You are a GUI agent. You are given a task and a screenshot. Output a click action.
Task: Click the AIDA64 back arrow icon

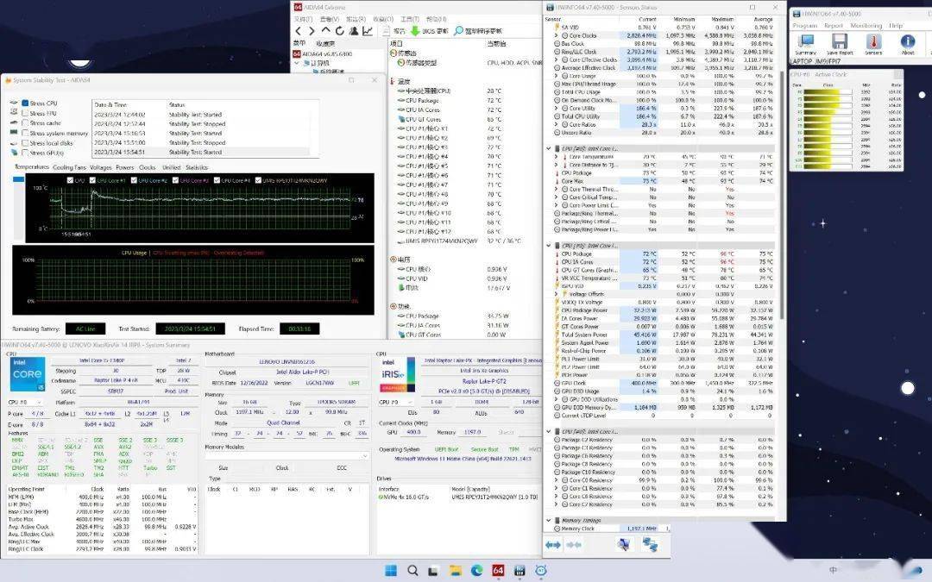[299, 31]
